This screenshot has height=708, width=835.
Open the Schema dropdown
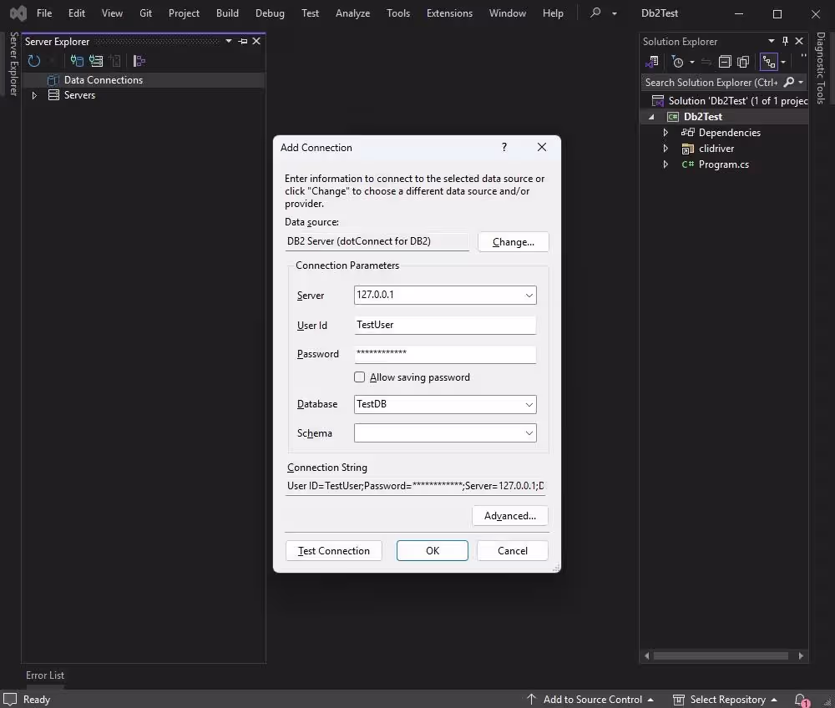(529, 433)
